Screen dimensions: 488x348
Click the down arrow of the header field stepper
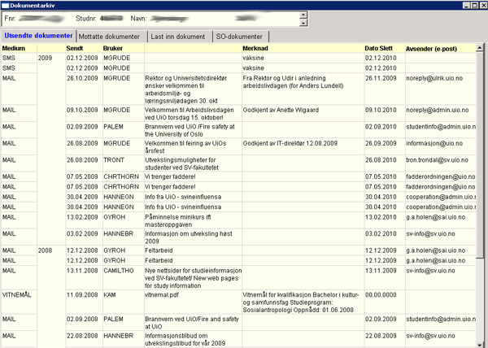pos(303,23)
